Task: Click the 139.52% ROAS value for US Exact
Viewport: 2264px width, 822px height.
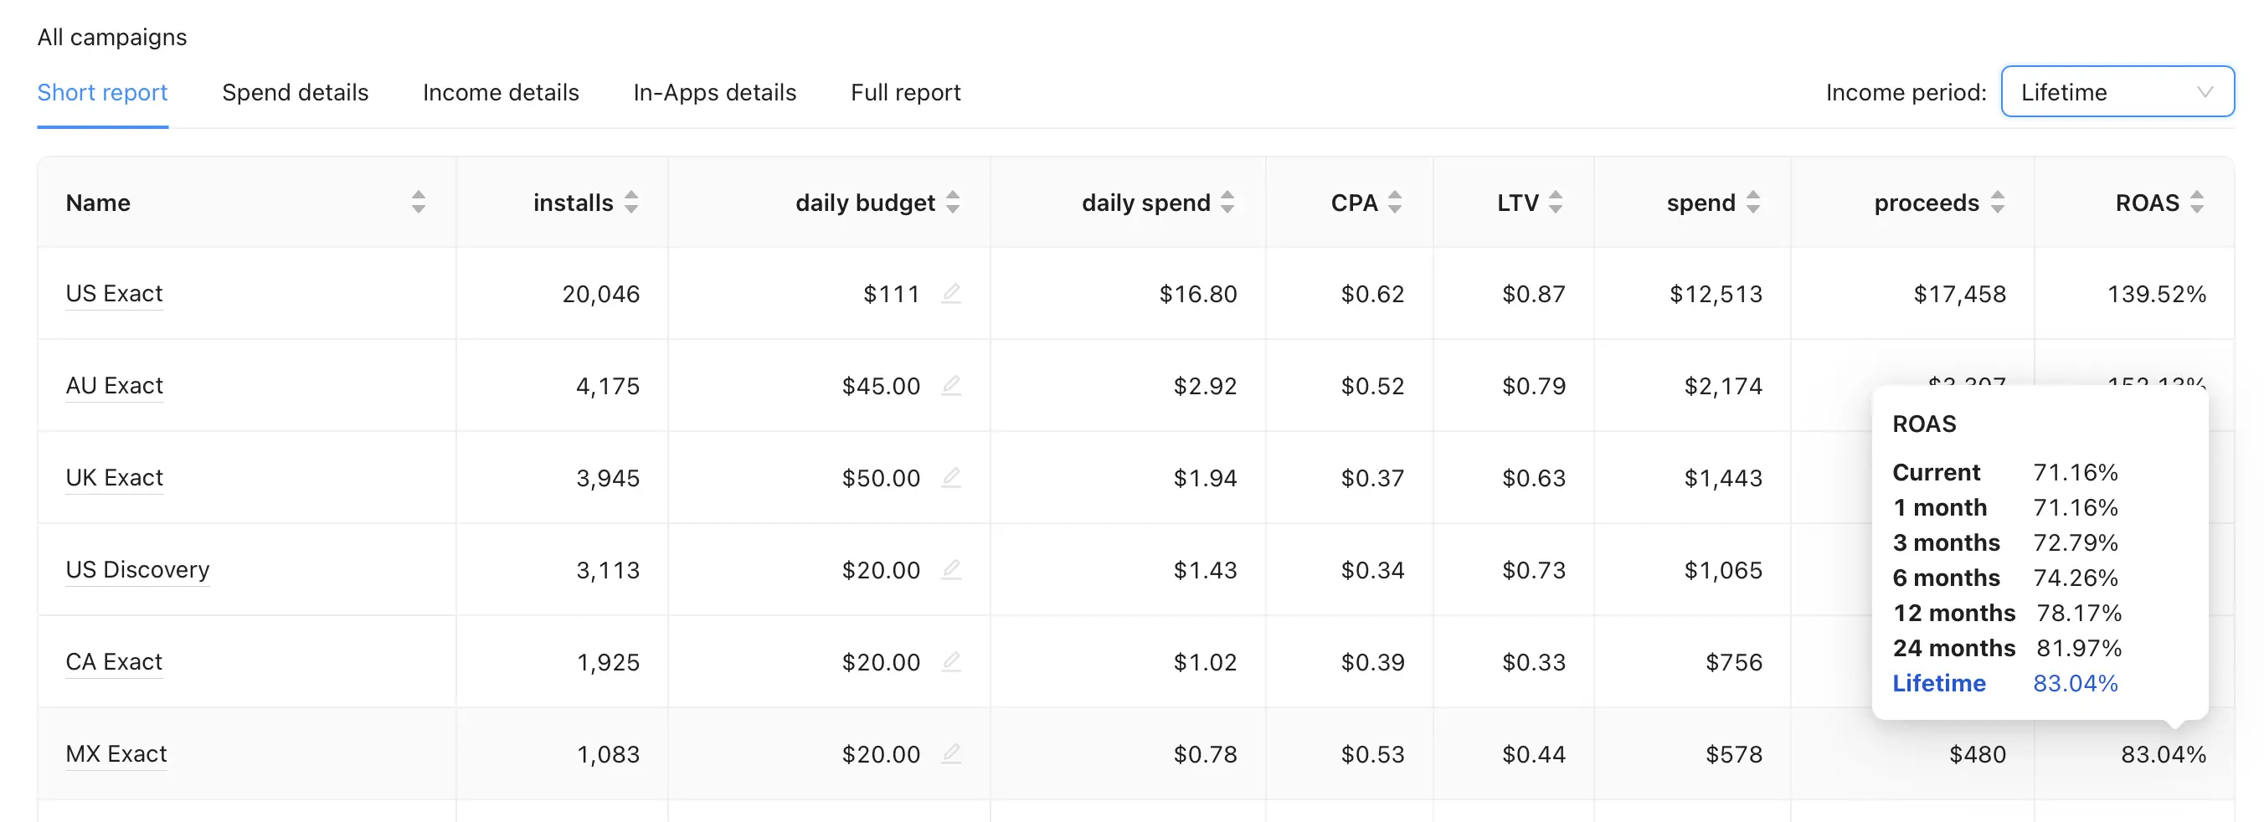Action: [2157, 294]
